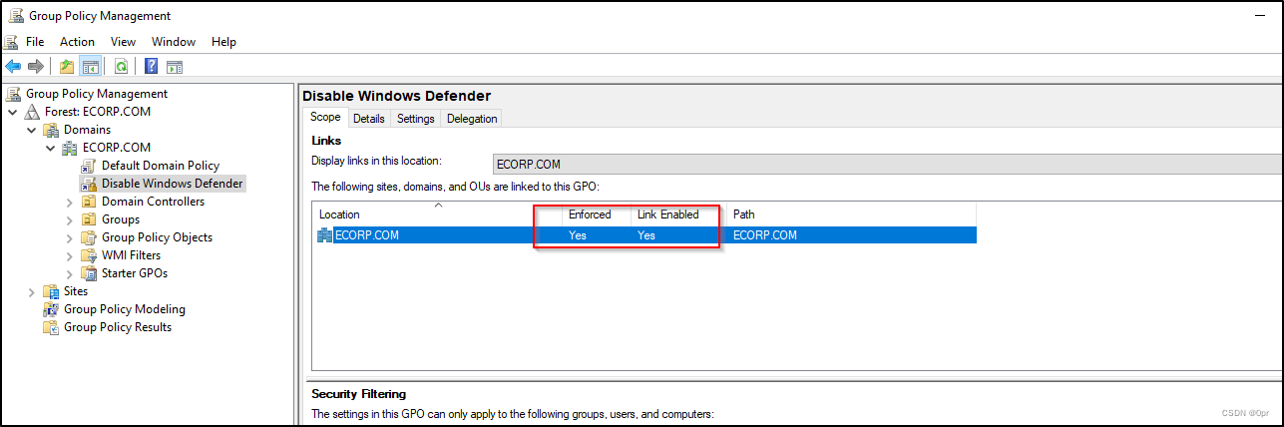Click the Domain Controllers OU icon
This screenshot has height=427, width=1284.
point(89,202)
